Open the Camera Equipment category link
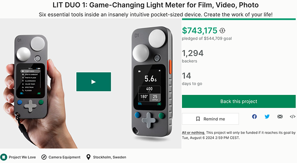The height and width of the screenshot is (163, 297). pyautogui.click(x=64, y=157)
